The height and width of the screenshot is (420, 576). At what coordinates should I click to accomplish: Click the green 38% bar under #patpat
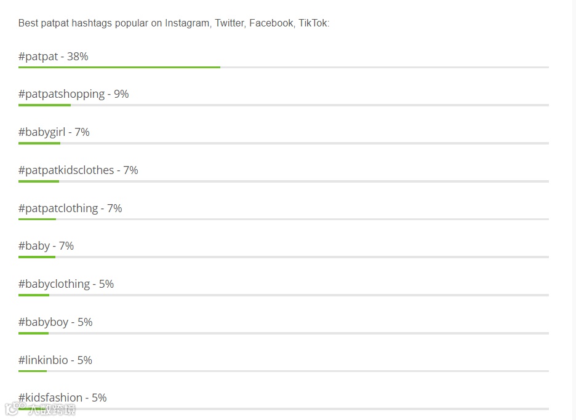119,67
